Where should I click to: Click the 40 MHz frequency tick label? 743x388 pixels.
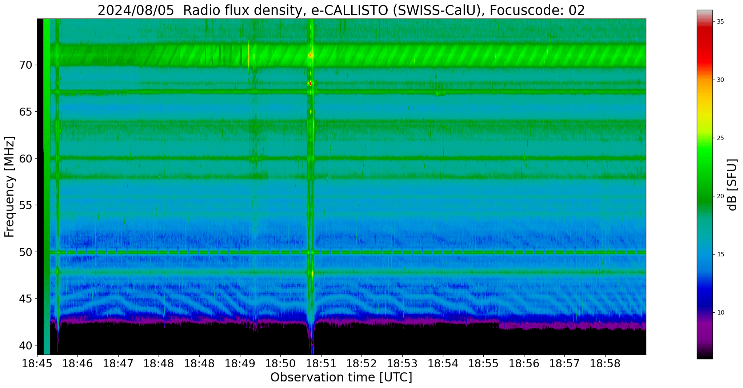pos(25,345)
